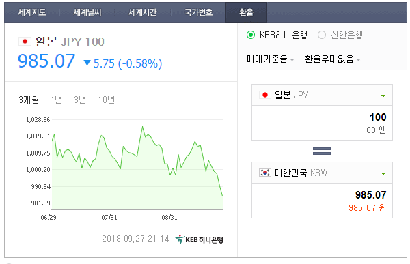Open the 환율우대없음 dropdown
This screenshot has height=264, width=410.
tap(333, 59)
